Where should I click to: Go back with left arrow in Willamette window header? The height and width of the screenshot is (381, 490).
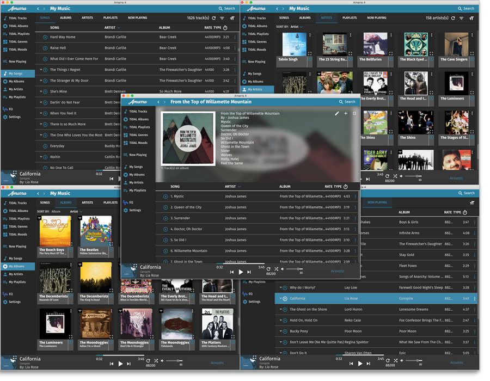158,102
